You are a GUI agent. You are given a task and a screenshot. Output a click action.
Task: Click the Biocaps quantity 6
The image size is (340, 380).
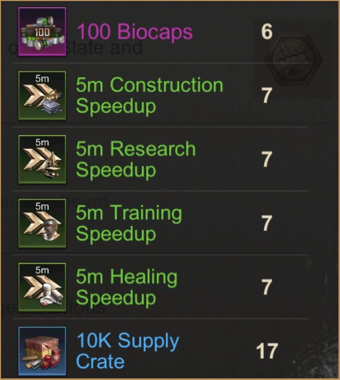tap(267, 31)
